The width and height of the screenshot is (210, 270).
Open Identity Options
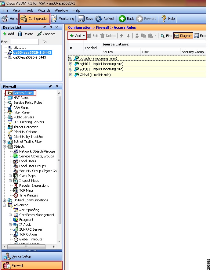coord(25,132)
